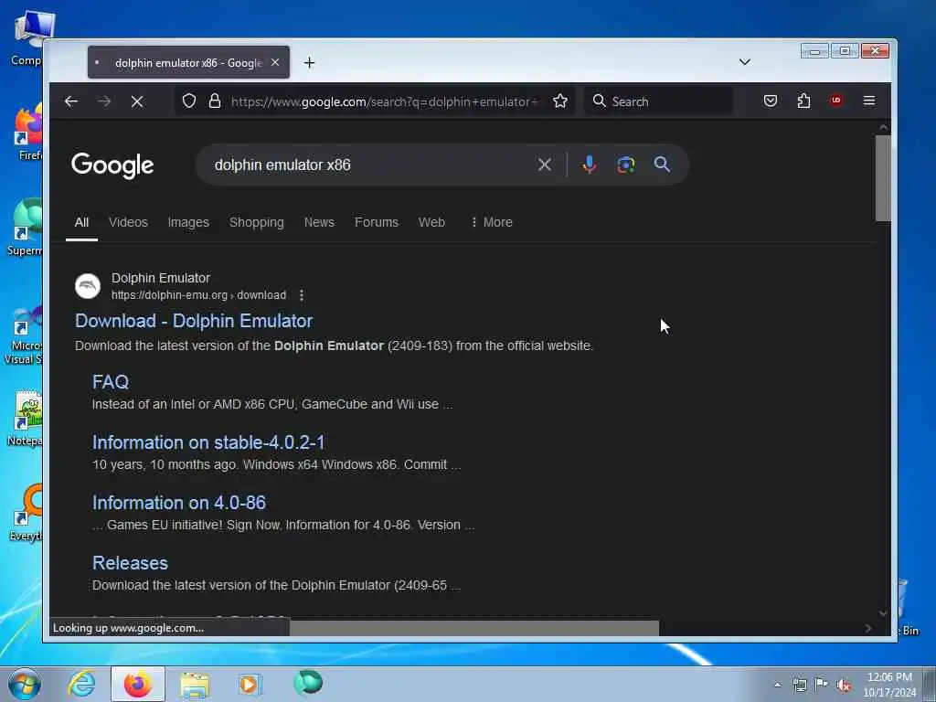Open Information on stable-4.0.2-1 link
Viewport: 936px width, 702px height.
[208, 442]
